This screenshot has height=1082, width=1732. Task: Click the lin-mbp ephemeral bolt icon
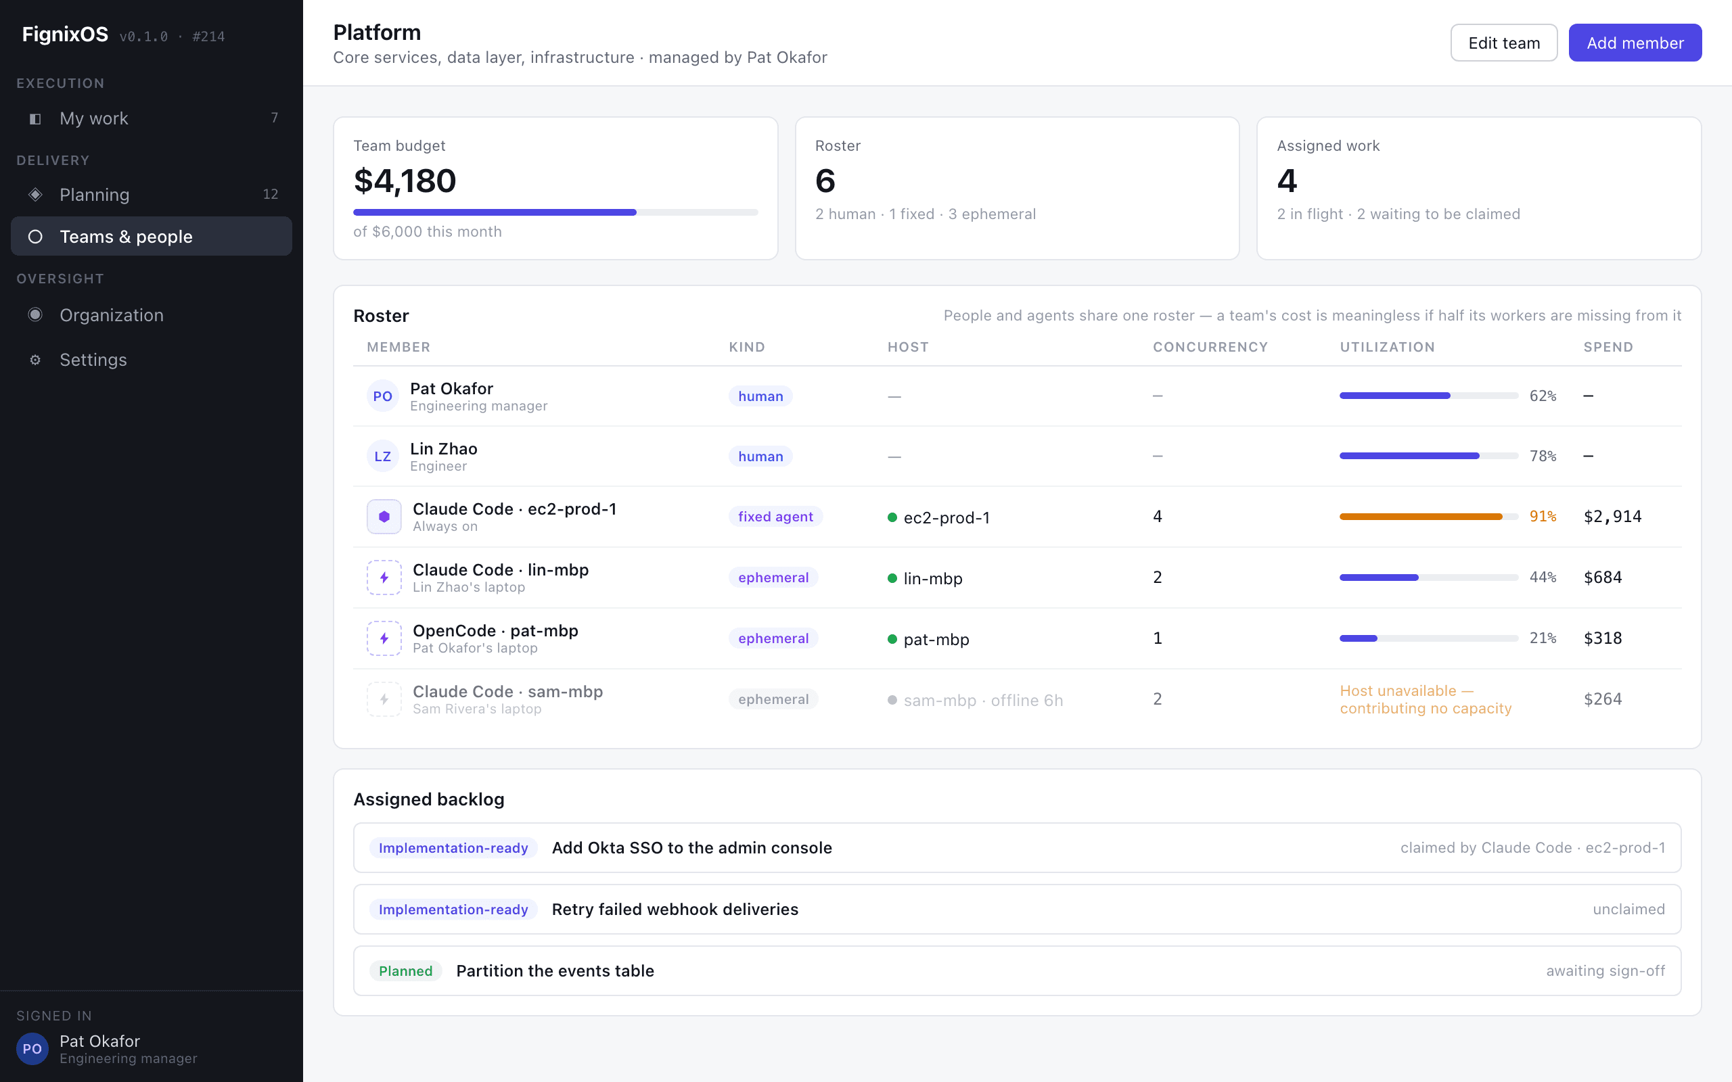click(384, 578)
